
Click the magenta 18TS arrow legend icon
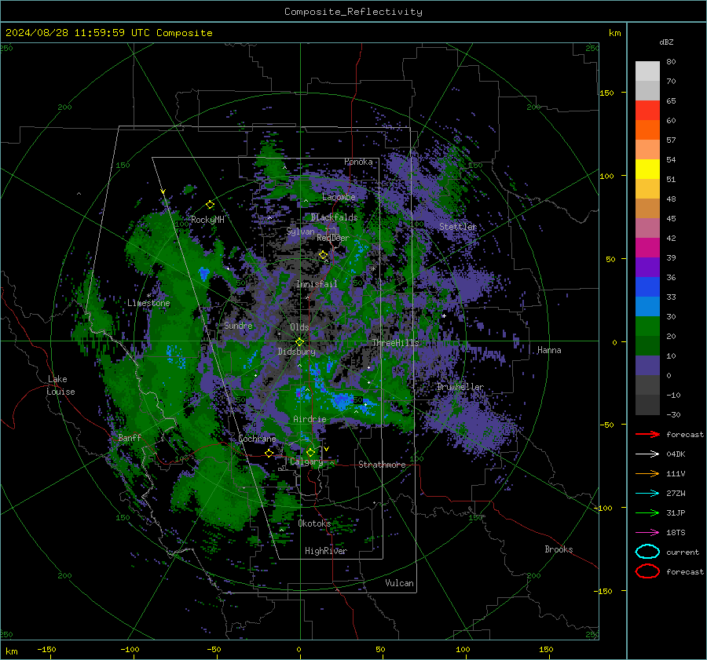[x=647, y=533]
